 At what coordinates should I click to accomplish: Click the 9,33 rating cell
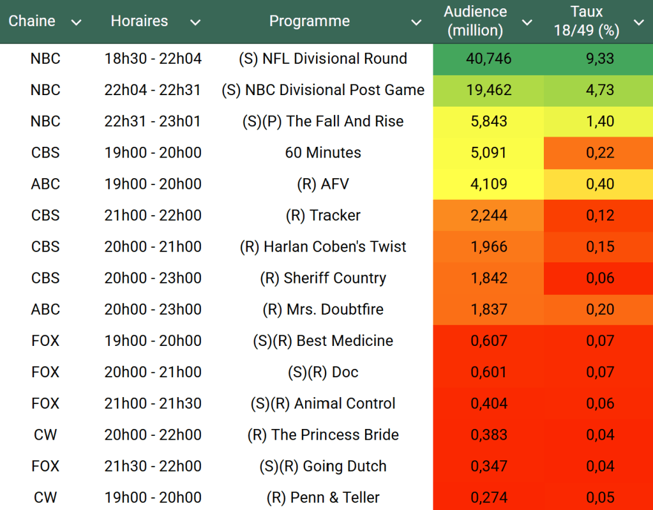click(600, 59)
